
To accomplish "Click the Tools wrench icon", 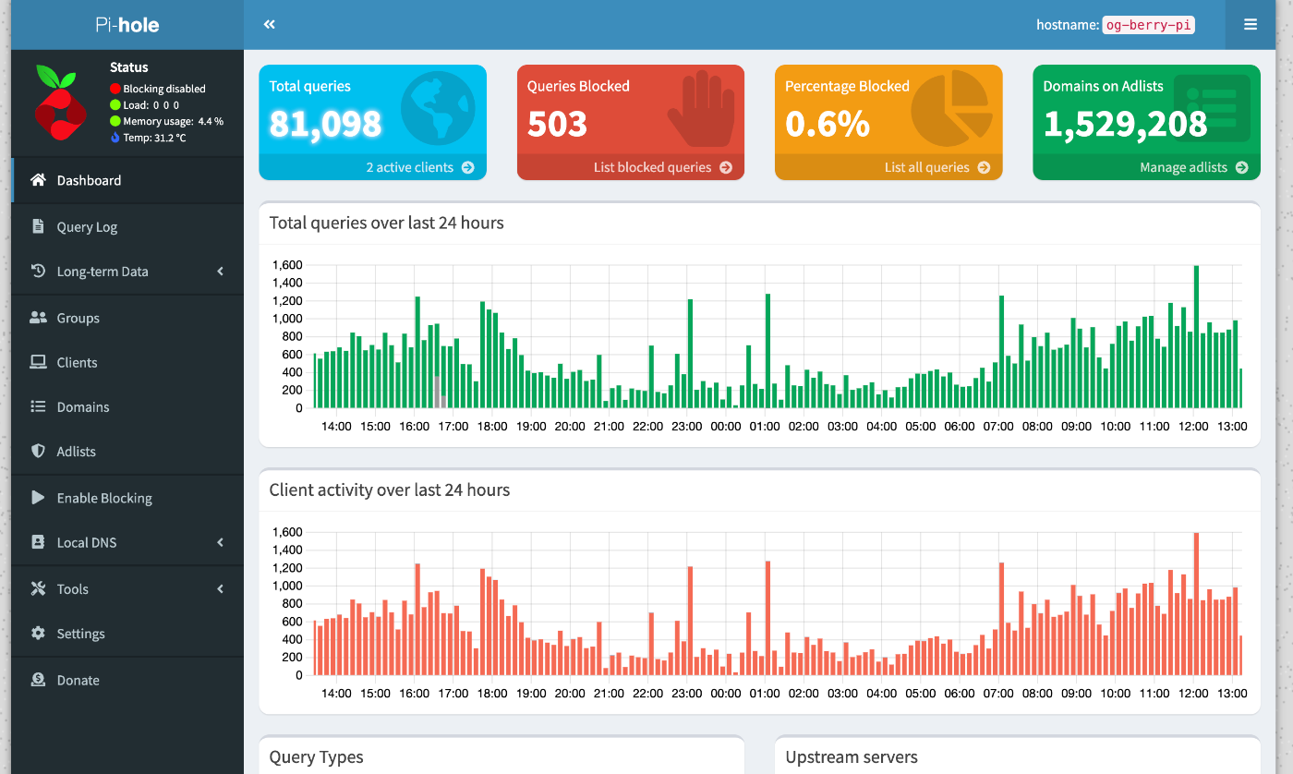I will point(38,588).
